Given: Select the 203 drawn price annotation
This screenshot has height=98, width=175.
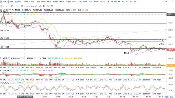Looking at the screenshot, I should (x=161, y=44).
